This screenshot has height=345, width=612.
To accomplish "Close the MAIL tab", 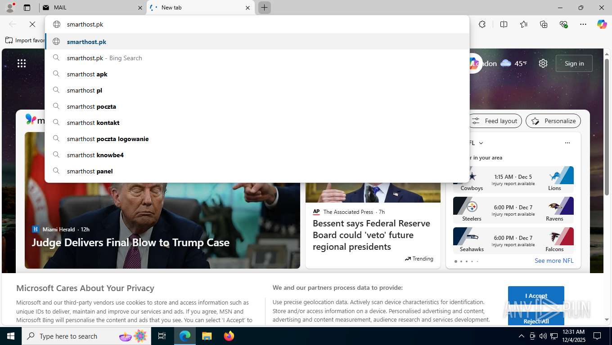I will 140,8.
